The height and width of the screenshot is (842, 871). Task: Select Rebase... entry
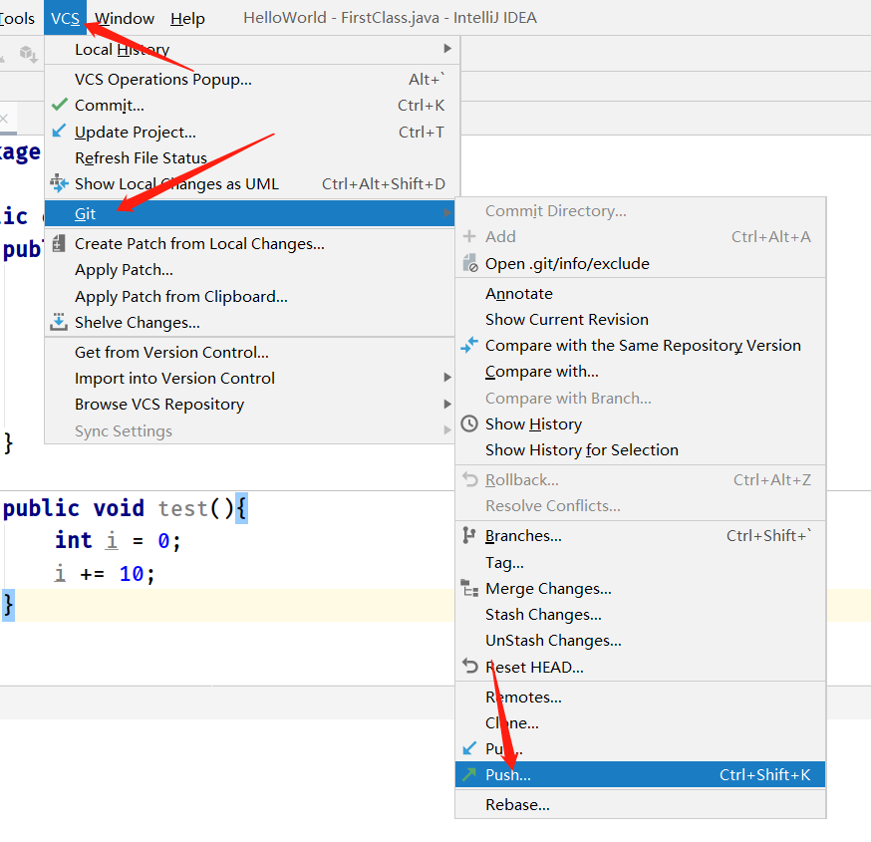517,805
